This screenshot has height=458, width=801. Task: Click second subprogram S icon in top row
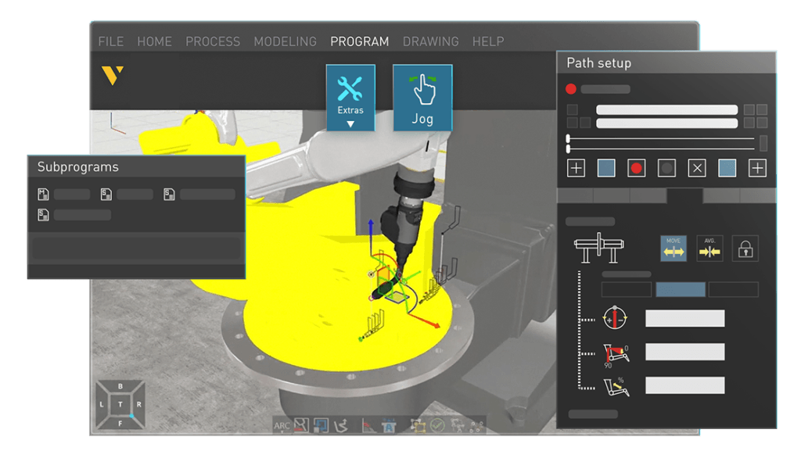tap(106, 194)
